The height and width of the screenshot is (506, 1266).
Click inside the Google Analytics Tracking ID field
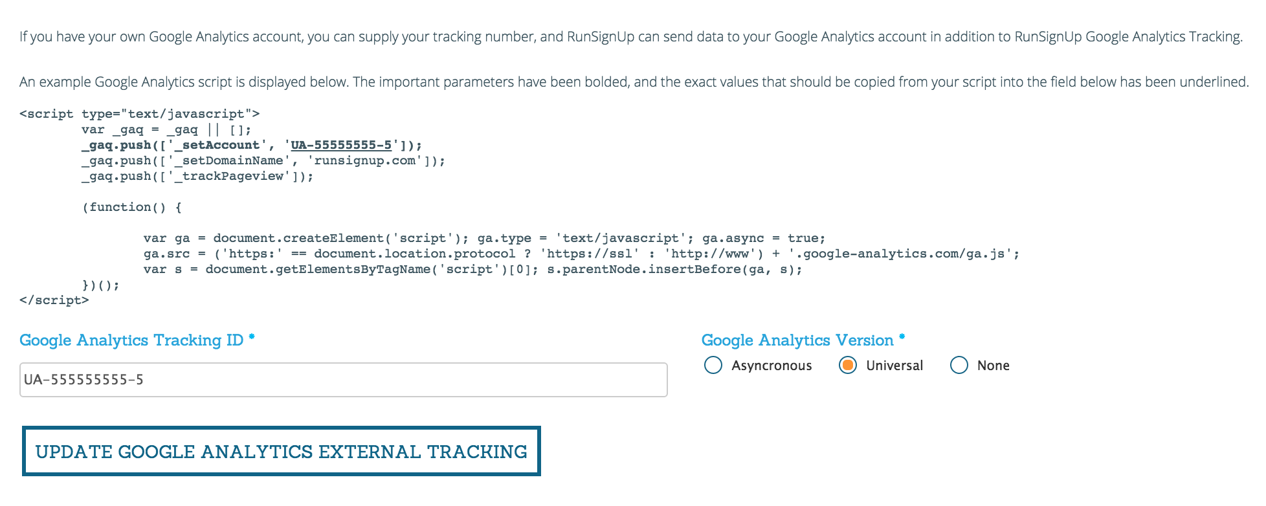tap(343, 379)
